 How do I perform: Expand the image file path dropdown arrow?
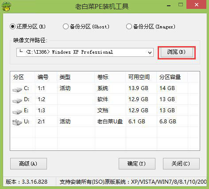click(150, 52)
